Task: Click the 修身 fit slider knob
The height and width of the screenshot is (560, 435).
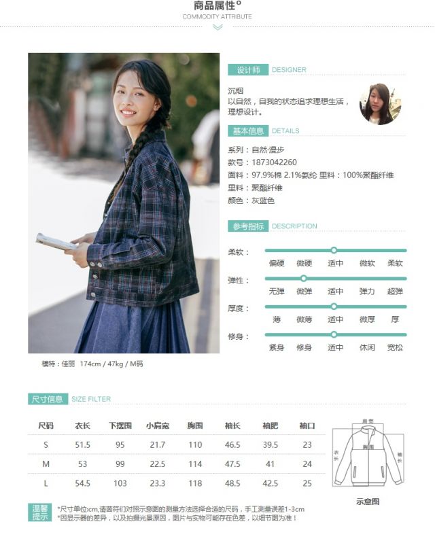Action: (x=334, y=334)
